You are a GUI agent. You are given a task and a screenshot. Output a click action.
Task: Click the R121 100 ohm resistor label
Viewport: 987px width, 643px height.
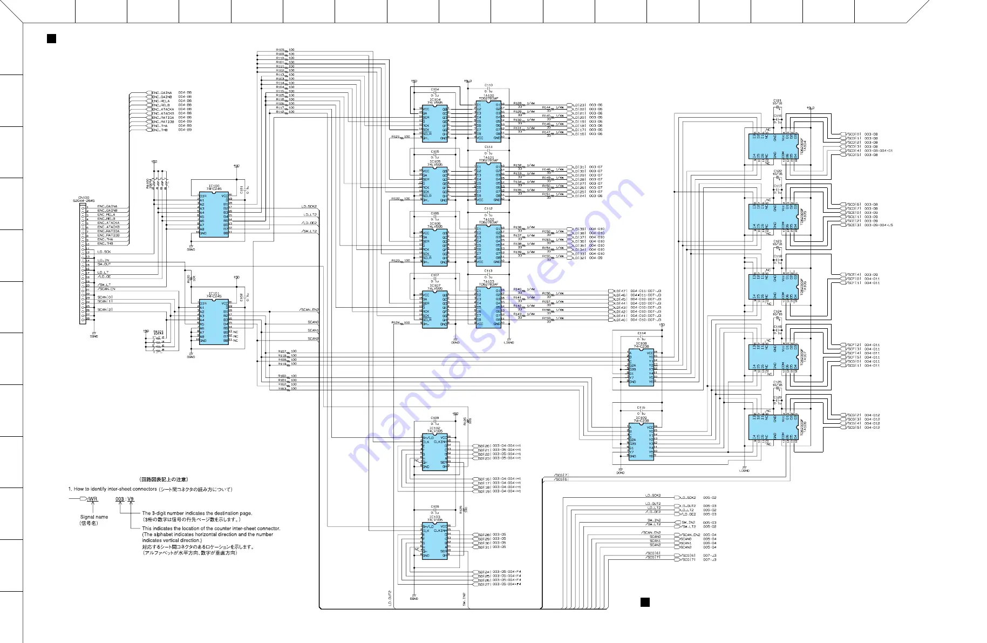400,137
